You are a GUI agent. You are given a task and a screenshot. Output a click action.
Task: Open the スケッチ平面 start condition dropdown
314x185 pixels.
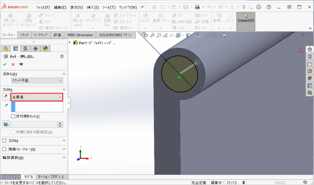click(37, 80)
